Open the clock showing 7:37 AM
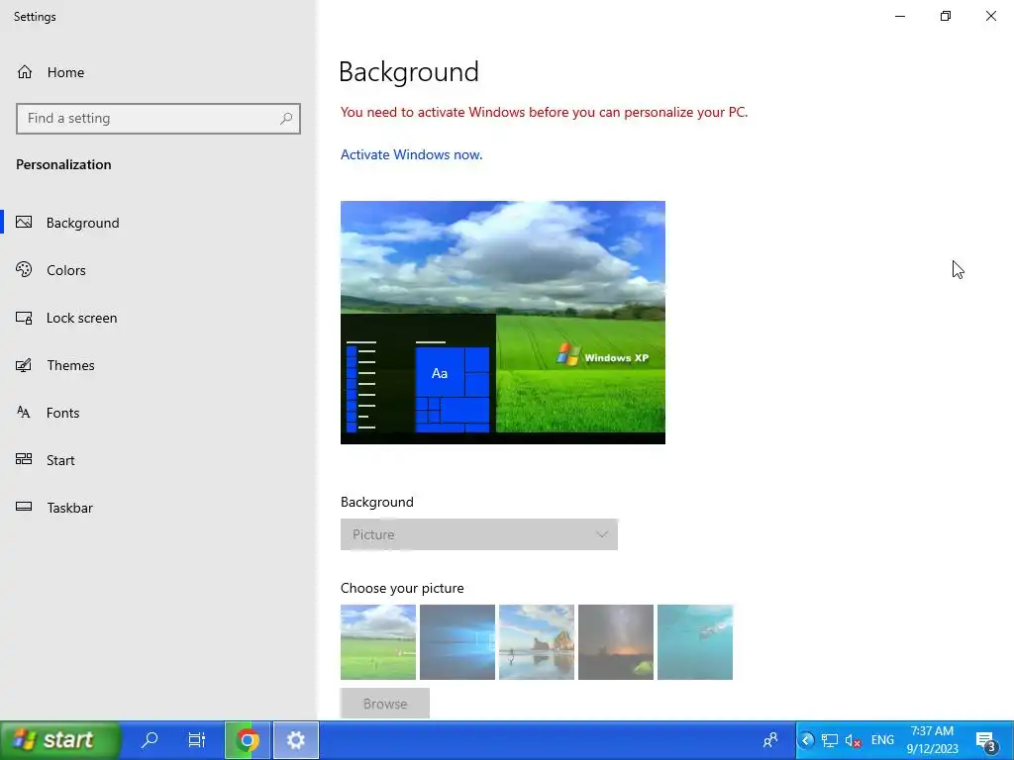Viewport: 1014px width, 760px height. (x=932, y=740)
